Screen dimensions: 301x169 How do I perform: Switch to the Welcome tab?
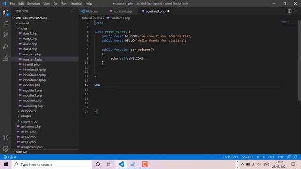pos(92,11)
